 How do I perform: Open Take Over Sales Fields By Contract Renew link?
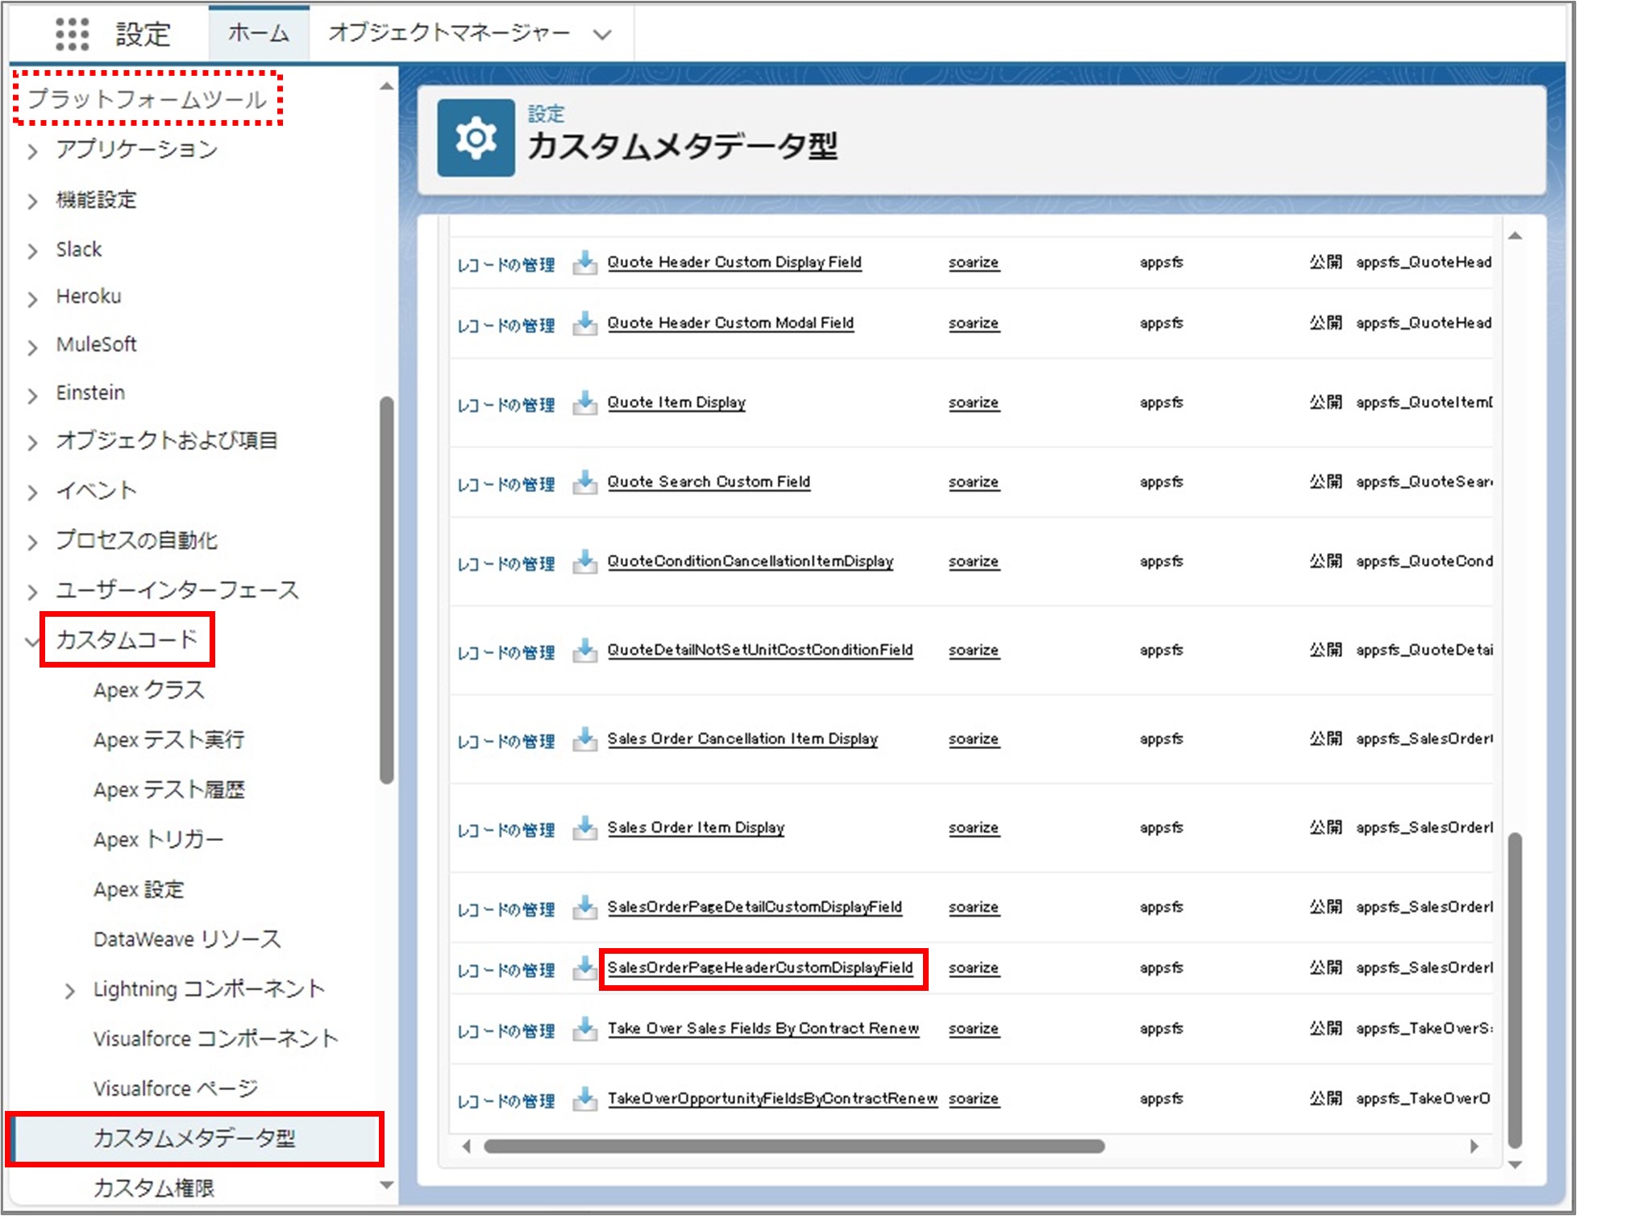tap(763, 1029)
